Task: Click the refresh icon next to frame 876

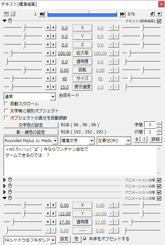Action: coord(152,14)
